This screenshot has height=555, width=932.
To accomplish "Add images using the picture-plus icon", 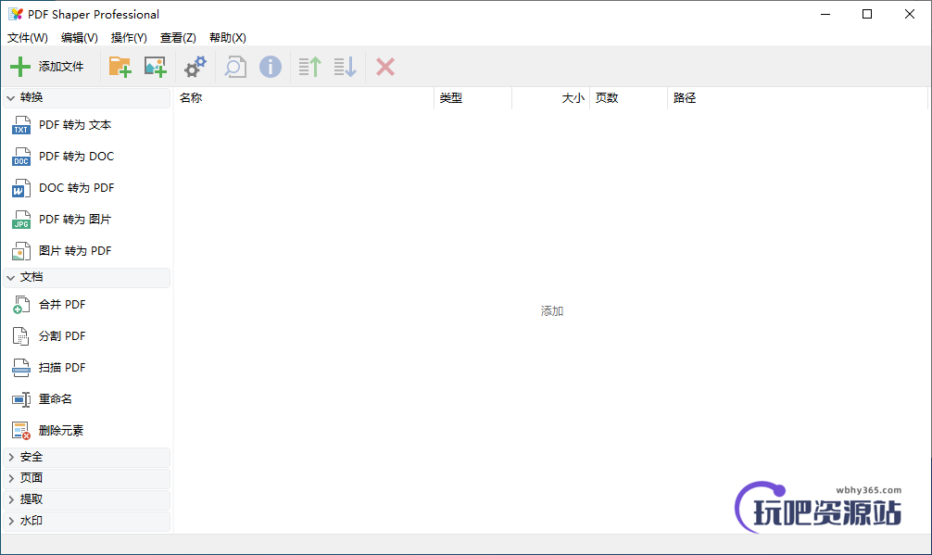I will (155, 67).
